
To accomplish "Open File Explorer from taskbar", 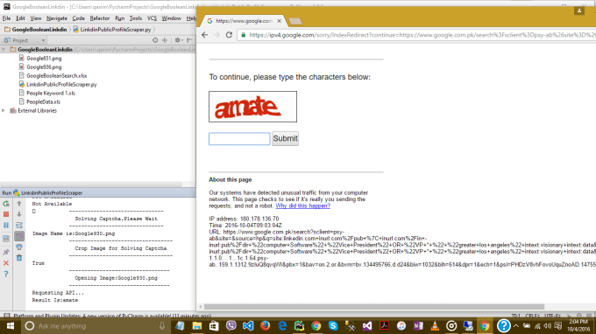I will 197,325.
